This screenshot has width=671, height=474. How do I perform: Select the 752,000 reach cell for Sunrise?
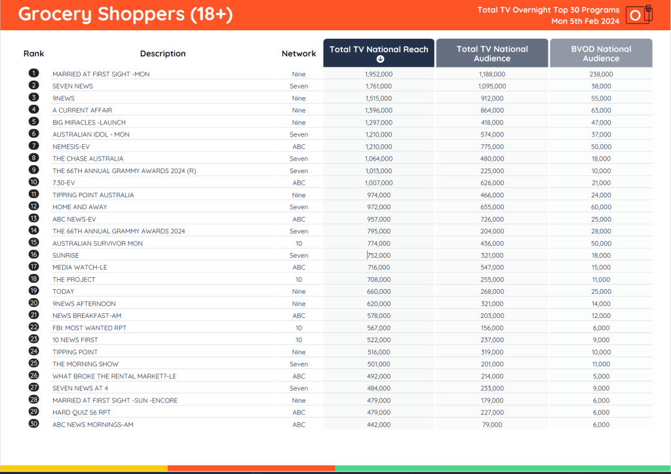(379, 256)
